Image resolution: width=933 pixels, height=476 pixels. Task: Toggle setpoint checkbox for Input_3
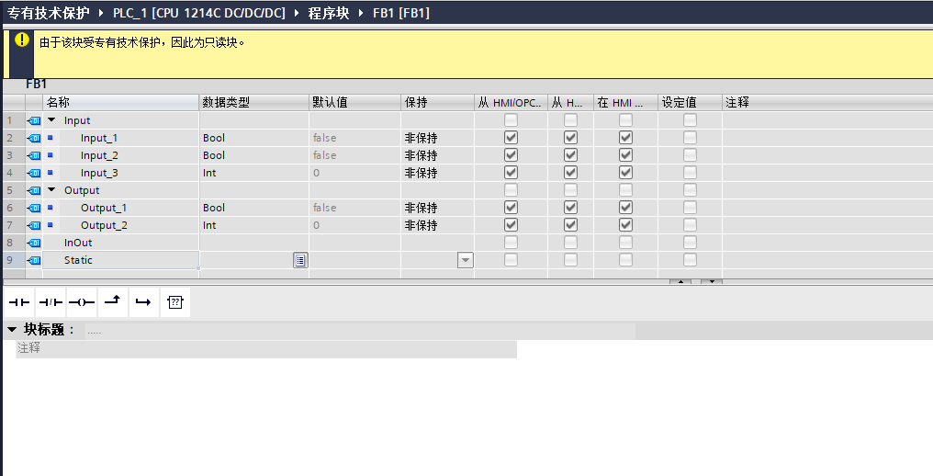[x=690, y=173]
